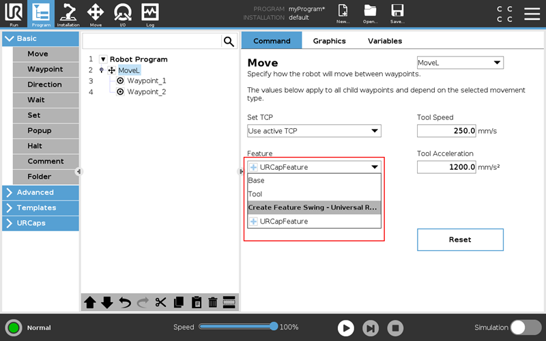Expand the Advanced section
Image resolution: width=546 pixels, height=341 pixels.
pos(40,192)
